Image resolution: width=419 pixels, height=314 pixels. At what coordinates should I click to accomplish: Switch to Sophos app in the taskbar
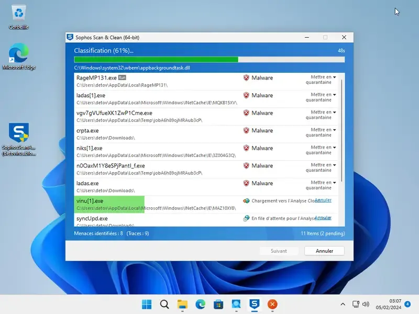(x=255, y=304)
